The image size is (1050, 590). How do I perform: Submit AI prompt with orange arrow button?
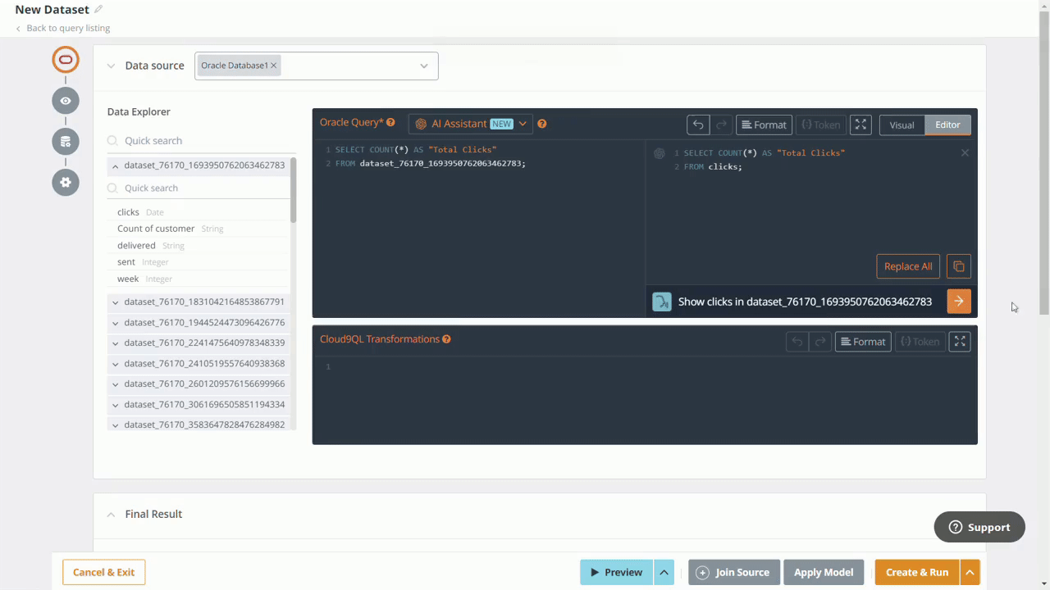click(x=958, y=301)
